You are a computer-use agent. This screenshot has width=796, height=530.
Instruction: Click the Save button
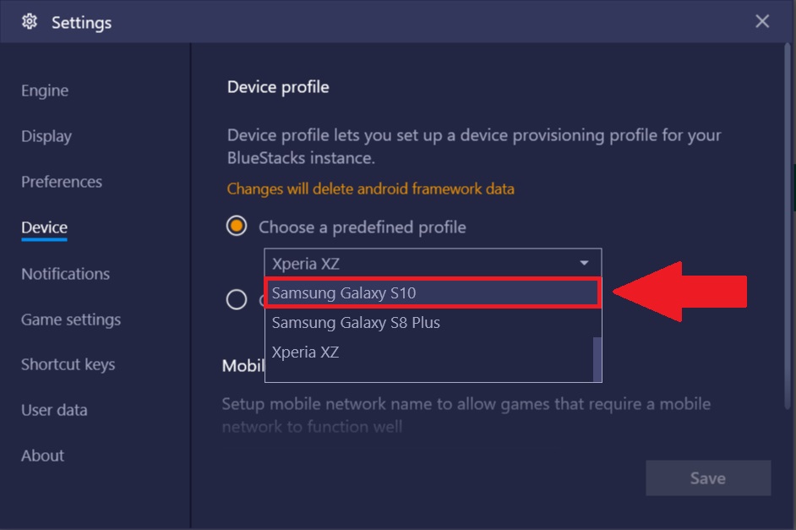point(708,478)
